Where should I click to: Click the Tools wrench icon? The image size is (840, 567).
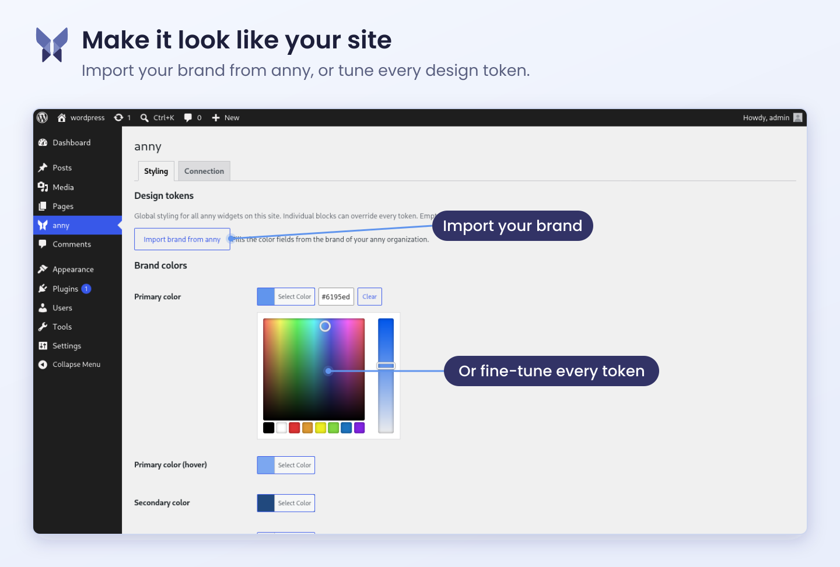coord(43,327)
